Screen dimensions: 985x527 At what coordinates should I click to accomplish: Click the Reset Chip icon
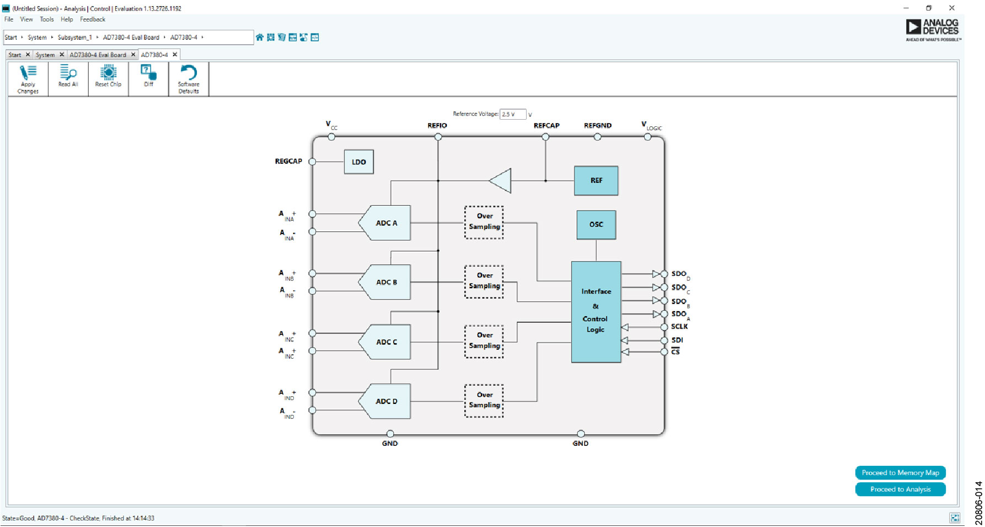tap(108, 77)
